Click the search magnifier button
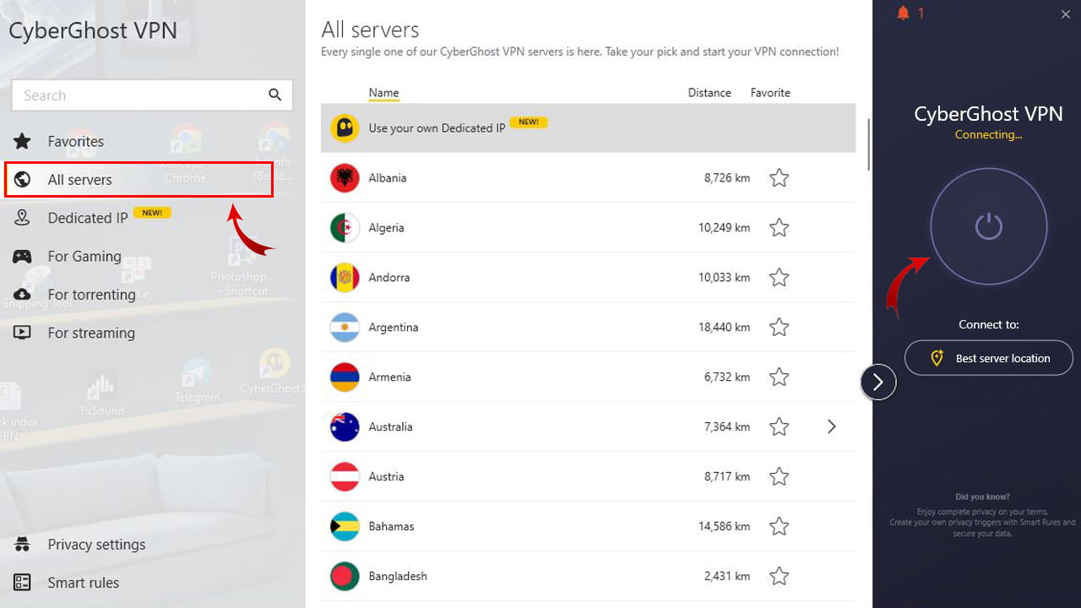The image size is (1081, 608). pos(274,95)
